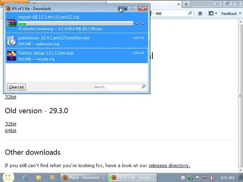Go to the Firefox home page icon
Screen dimensions: 243x182
coord(200,13)
